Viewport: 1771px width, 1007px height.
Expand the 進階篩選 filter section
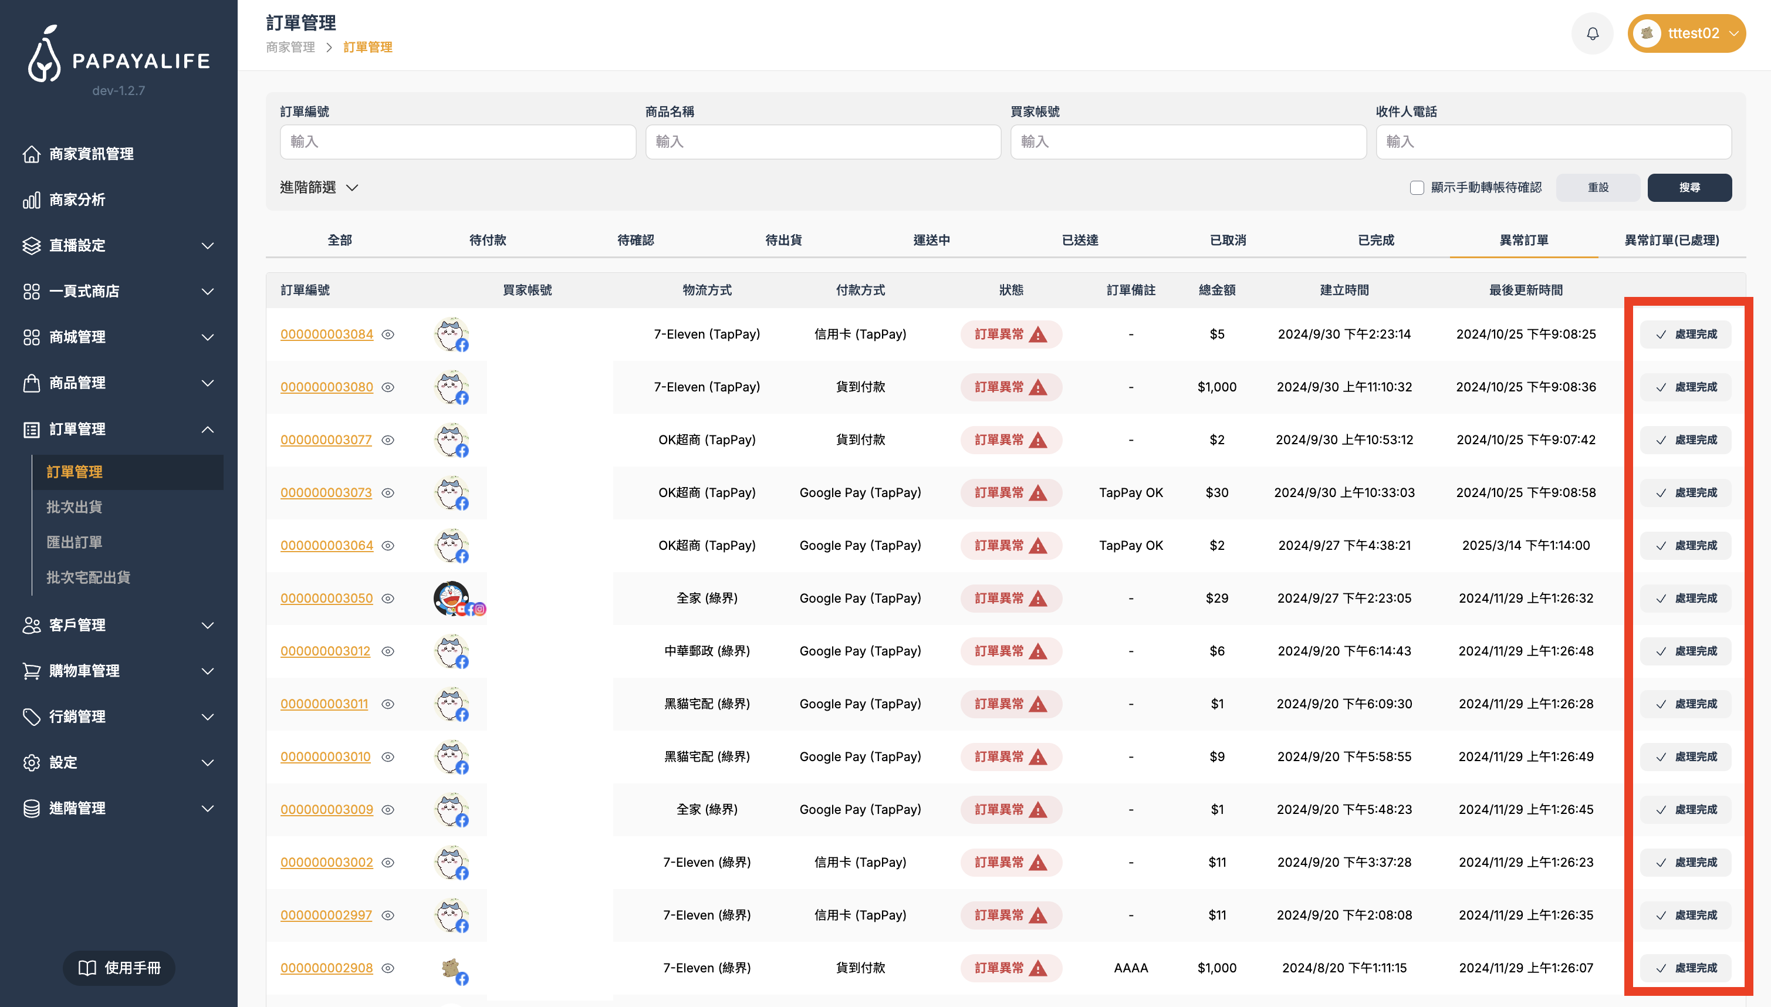[319, 187]
